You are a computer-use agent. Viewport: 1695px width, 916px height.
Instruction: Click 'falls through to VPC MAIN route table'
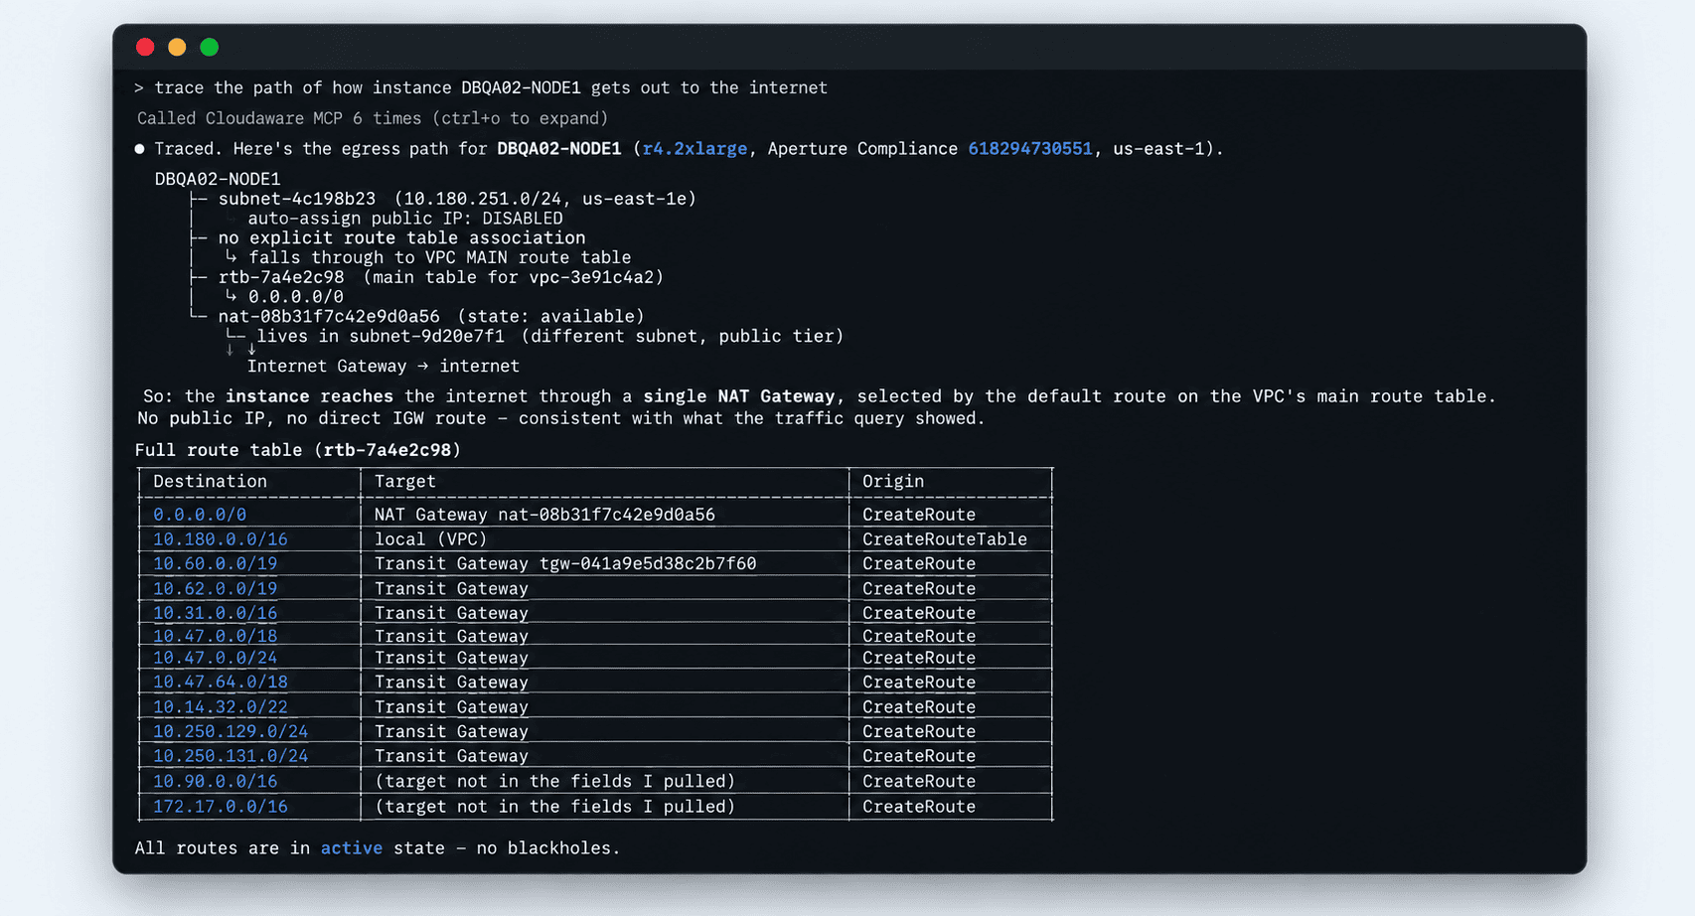(x=439, y=257)
